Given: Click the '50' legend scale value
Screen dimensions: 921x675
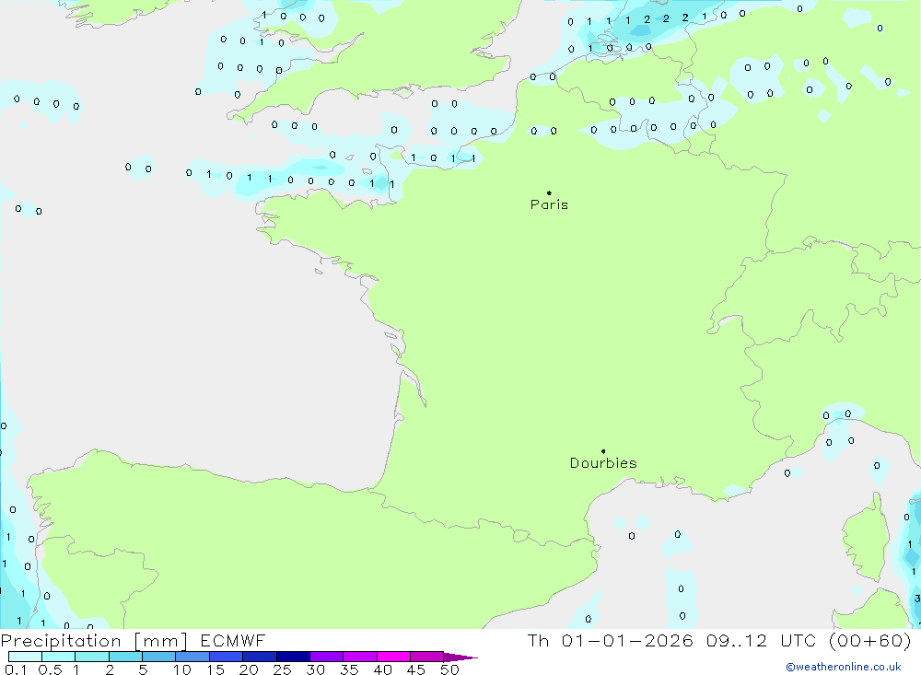Looking at the screenshot, I should (449, 669).
